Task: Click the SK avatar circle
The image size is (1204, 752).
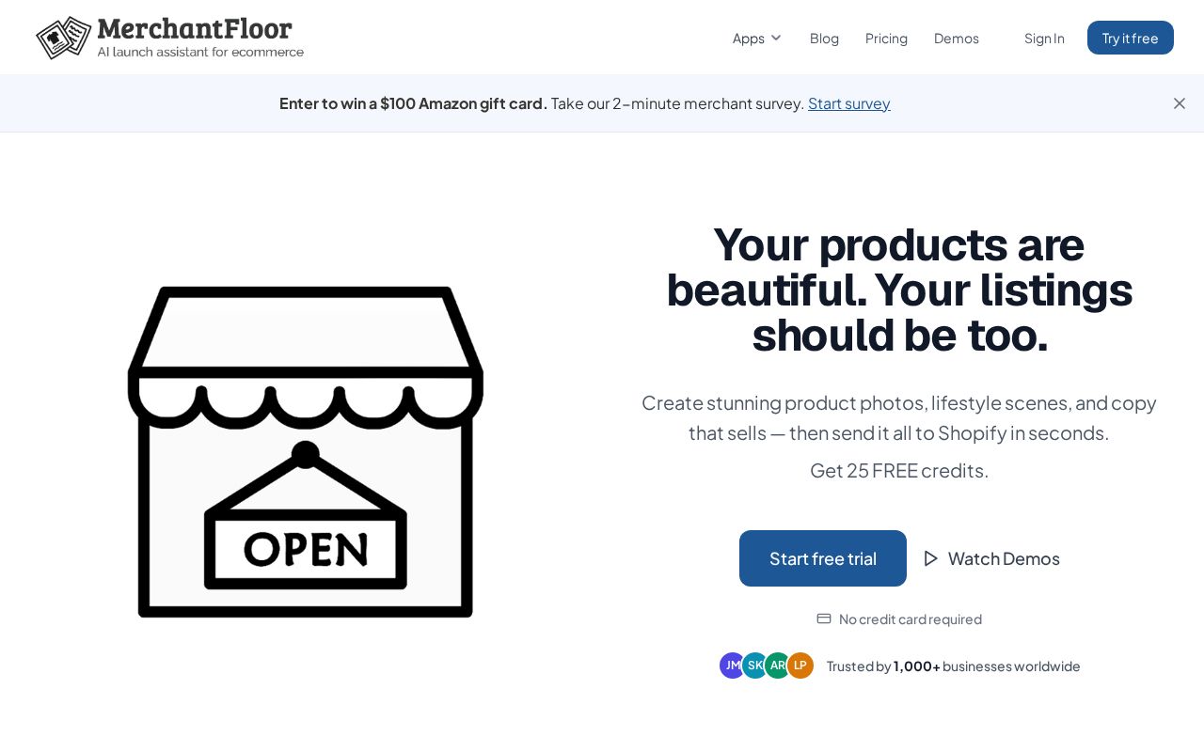Action: (x=754, y=666)
